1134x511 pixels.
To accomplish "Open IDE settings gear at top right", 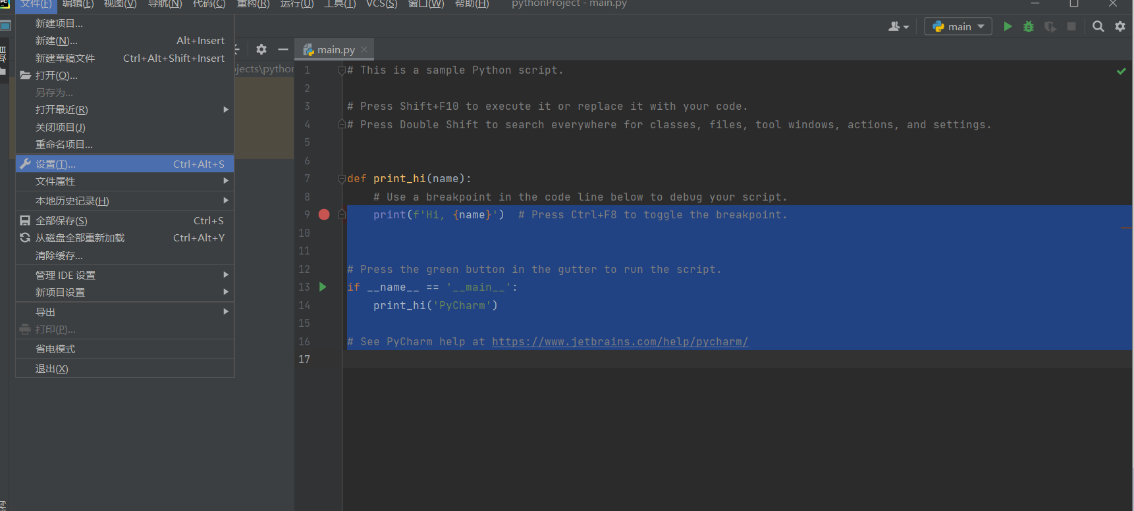I will 1120,26.
